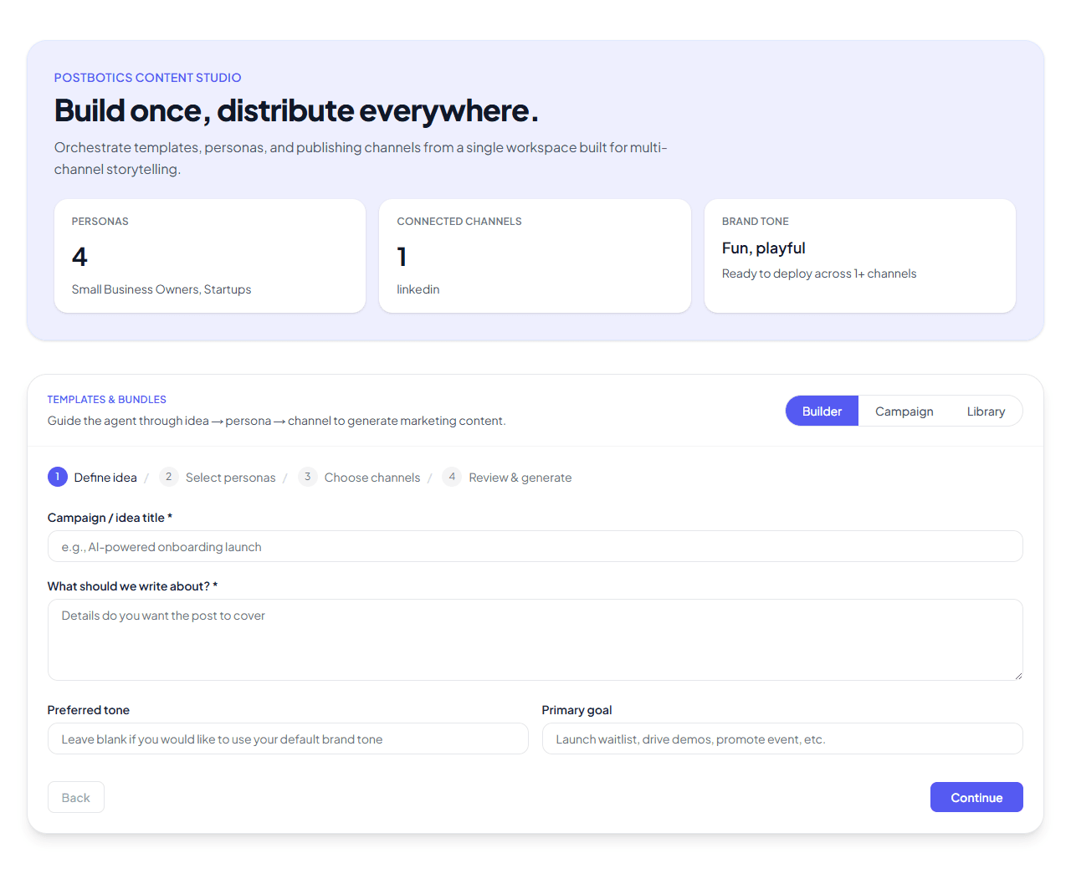This screenshot has width=1071, height=874.
Task: Switch to the Campaign tab
Action: (904, 411)
